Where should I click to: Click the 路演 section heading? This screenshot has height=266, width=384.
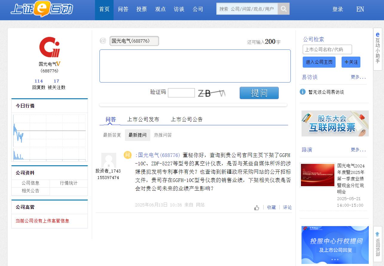[307, 150]
